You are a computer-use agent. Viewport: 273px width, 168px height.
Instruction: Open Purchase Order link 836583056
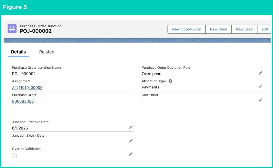(23, 101)
